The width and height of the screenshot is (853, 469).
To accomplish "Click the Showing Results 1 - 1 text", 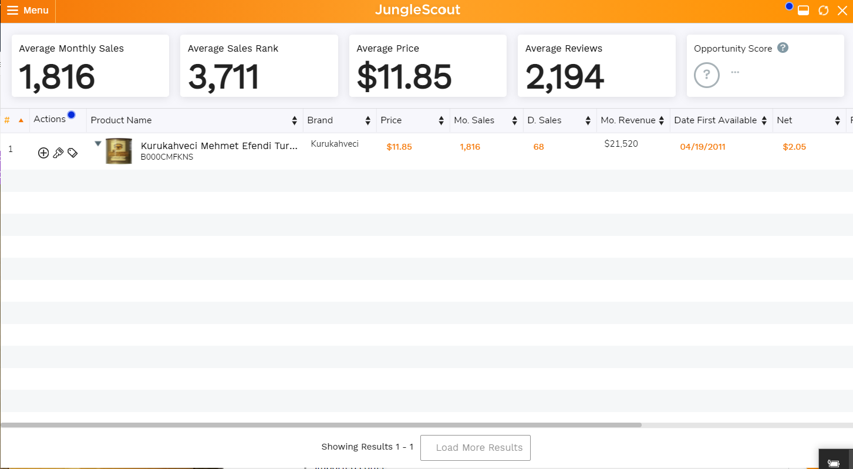I will pos(368,447).
